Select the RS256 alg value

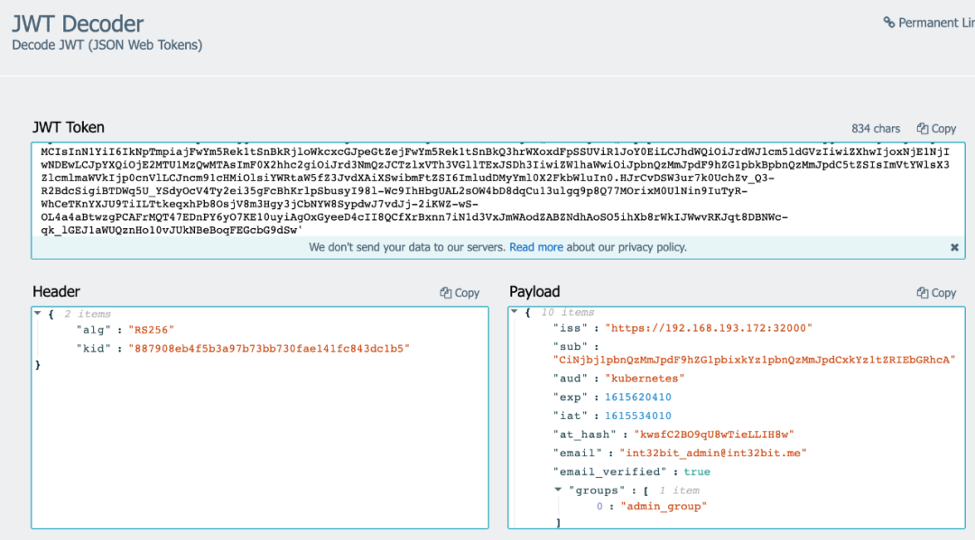click(151, 330)
